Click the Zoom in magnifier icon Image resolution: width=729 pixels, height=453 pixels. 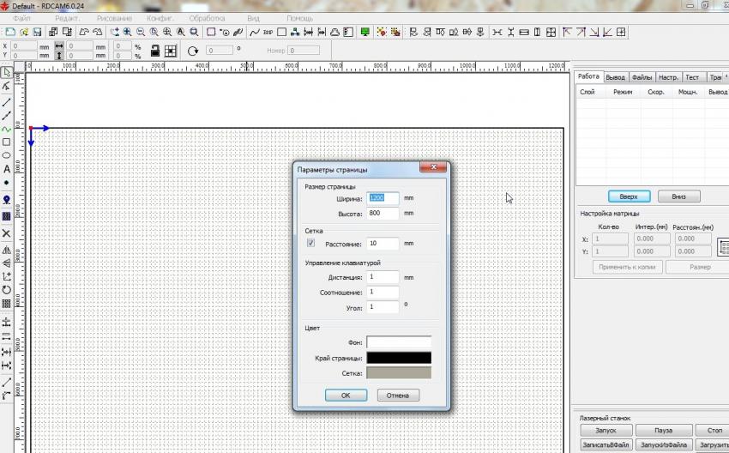127,32
